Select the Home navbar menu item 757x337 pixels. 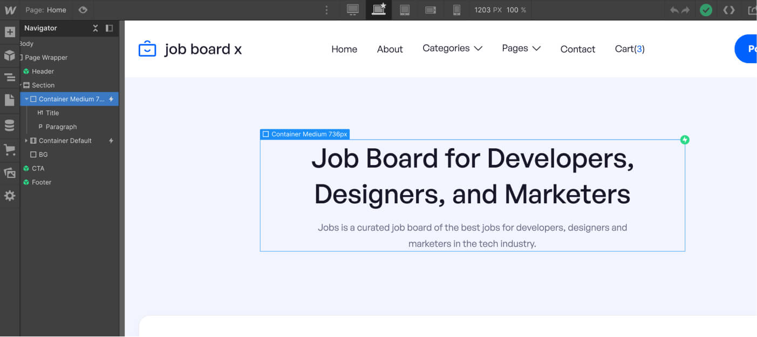(x=344, y=49)
